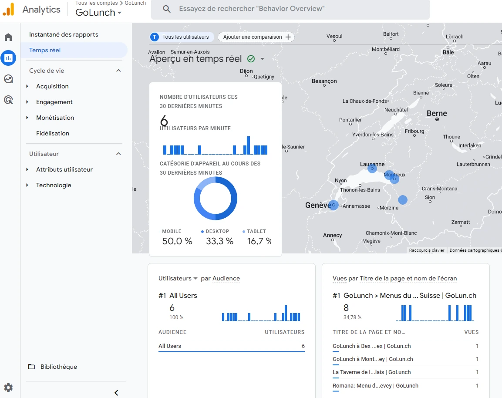The image size is (502, 398).
Task: Click the GoLunch à Mont...ey row
Action: 406,359
